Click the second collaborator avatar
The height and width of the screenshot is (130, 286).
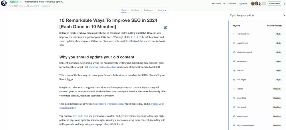pos(256,4)
